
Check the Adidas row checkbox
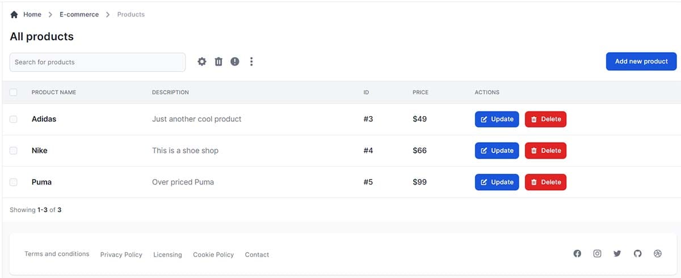14,119
